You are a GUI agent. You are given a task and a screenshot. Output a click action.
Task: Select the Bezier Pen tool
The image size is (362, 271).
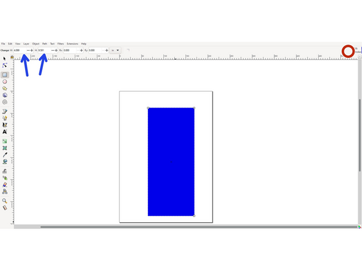click(x=5, y=112)
